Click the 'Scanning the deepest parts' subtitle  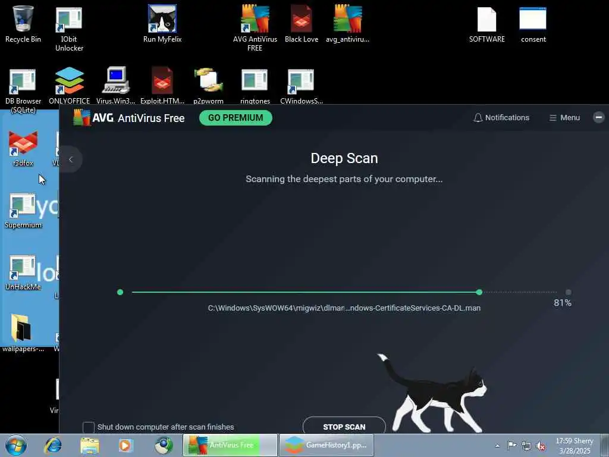click(x=344, y=179)
